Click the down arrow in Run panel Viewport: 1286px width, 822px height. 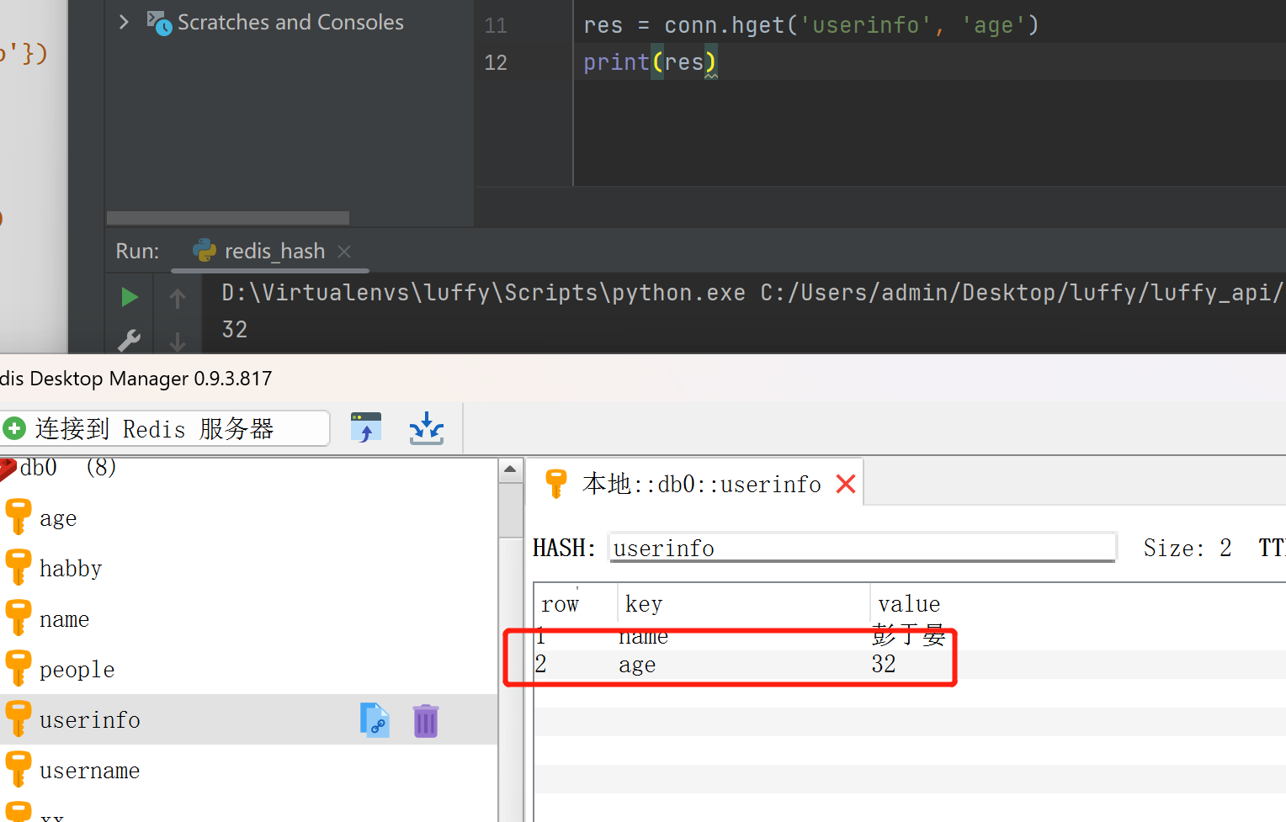tap(178, 341)
